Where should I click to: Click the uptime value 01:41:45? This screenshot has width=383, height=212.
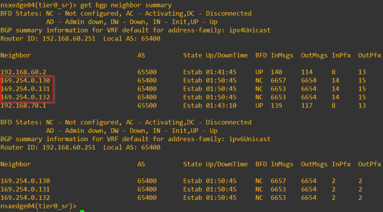[x=221, y=72]
